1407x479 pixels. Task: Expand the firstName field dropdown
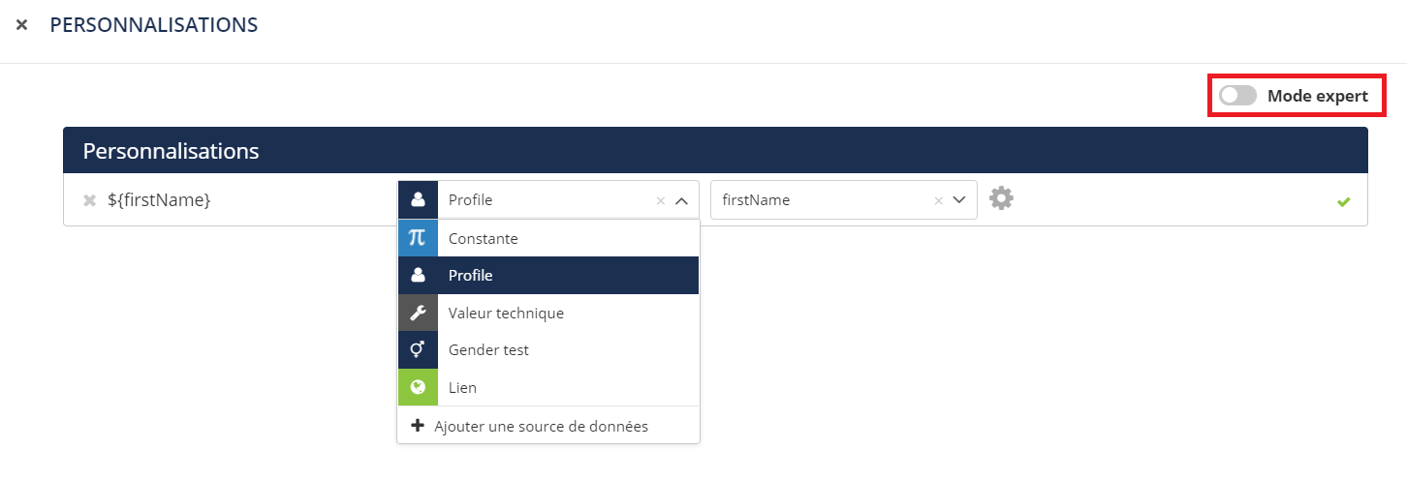coord(959,200)
